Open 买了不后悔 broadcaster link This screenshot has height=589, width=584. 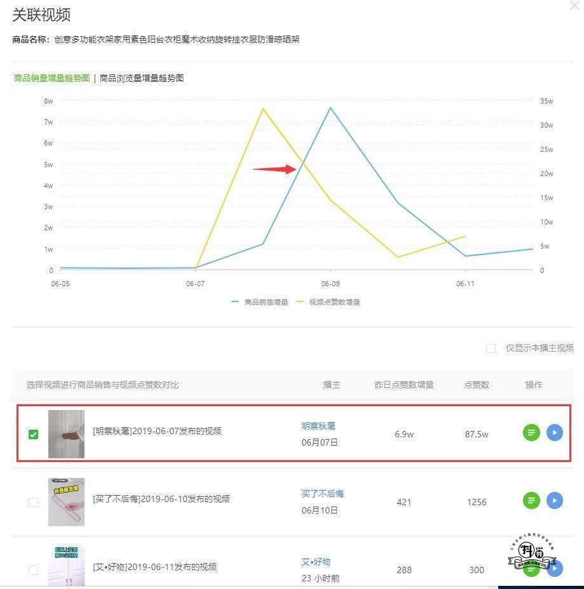coord(322,494)
